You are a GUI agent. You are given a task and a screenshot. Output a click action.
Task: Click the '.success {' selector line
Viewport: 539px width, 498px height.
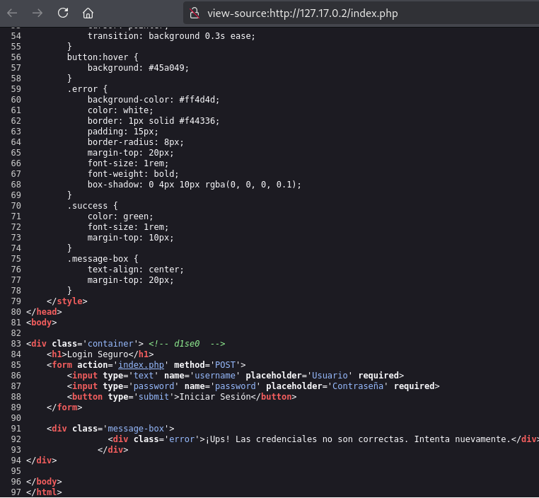(x=93, y=206)
